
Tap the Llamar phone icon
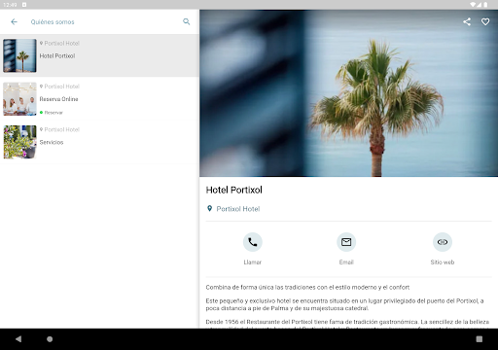tap(253, 242)
